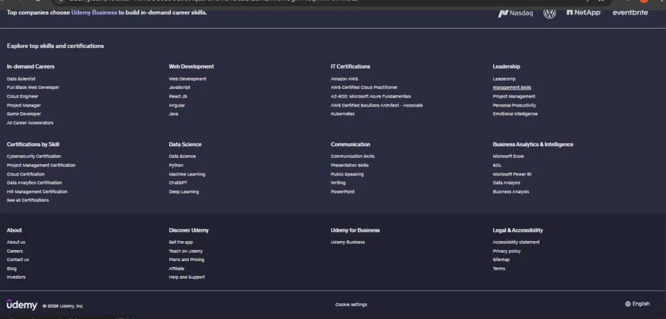The image size is (666, 319).
Task: Click the Volkswagen logo
Action: tap(549, 13)
